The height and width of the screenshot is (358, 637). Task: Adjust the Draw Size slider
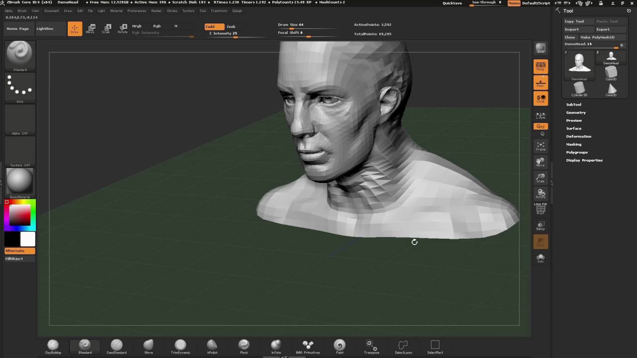(x=307, y=25)
